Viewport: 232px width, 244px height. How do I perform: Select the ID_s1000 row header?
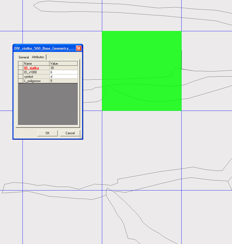pyautogui.click(x=21, y=72)
